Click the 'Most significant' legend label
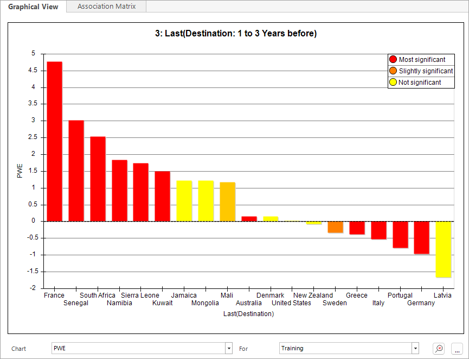The width and height of the screenshot is (469, 359). [422, 60]
